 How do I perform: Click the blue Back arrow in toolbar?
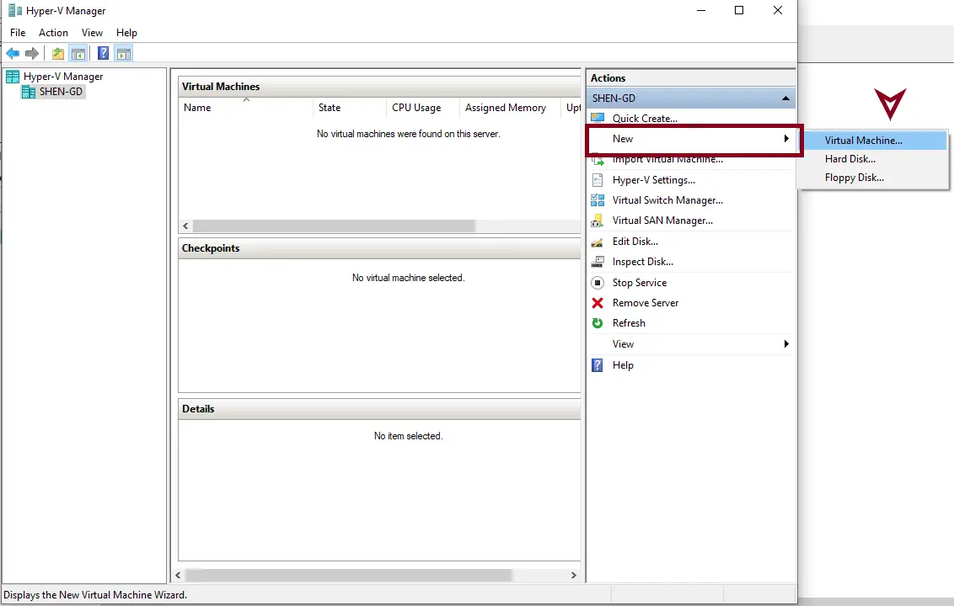point(13,54)
